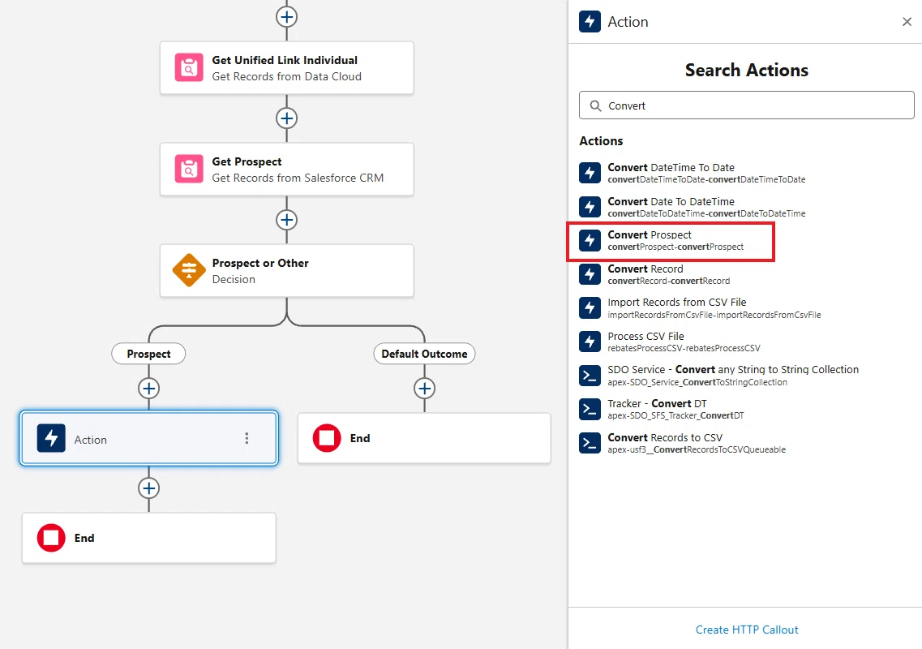Choose the Convert DateTime To Date action
Viewport: 922px width, 649px height.
point(747,173)
